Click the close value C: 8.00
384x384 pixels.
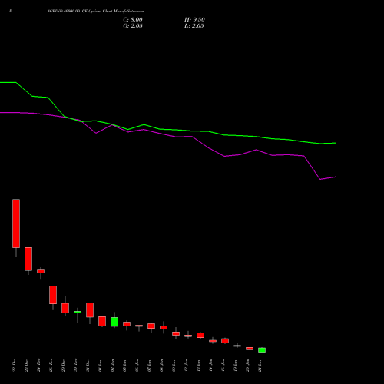coord(133,20)
